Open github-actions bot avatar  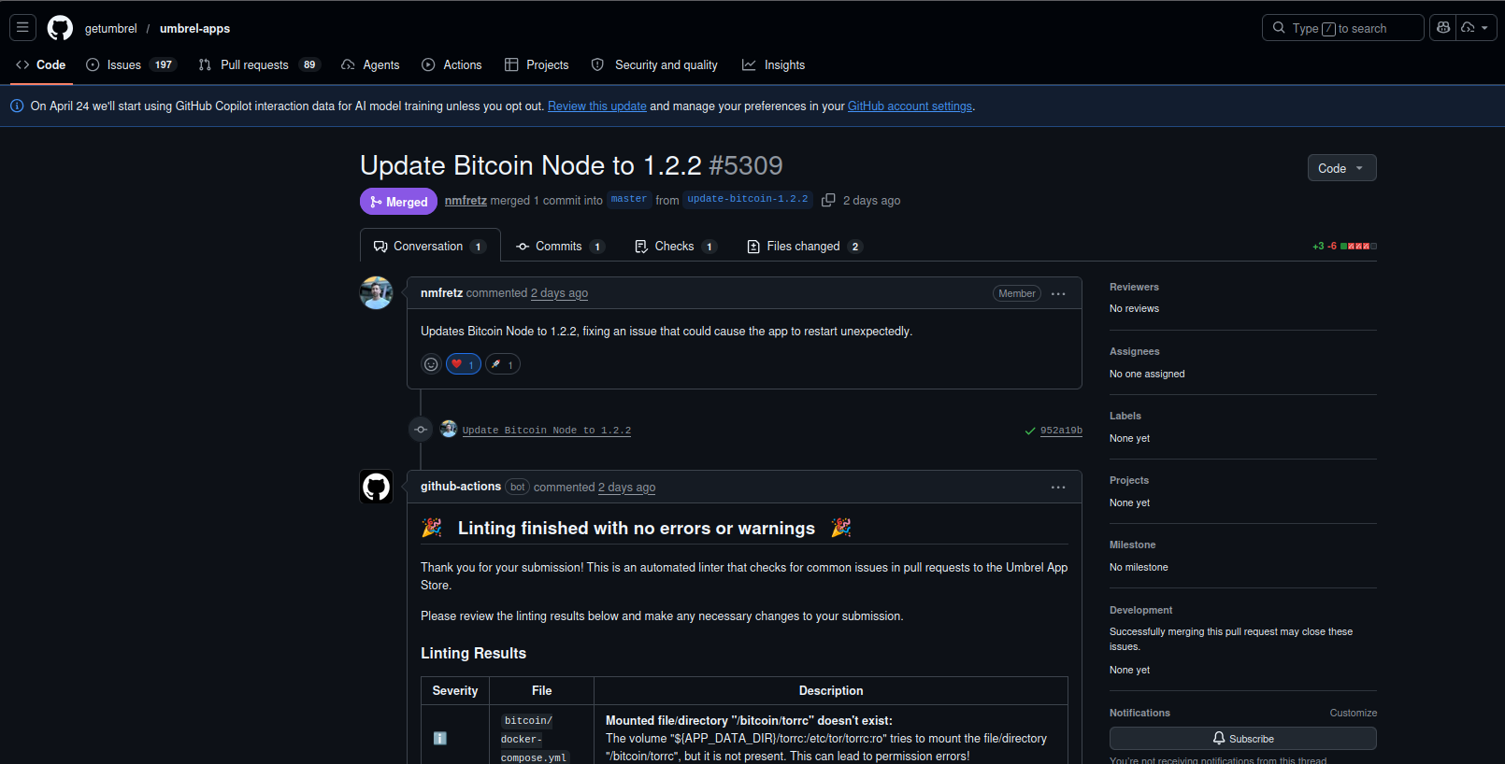point(376,487)
